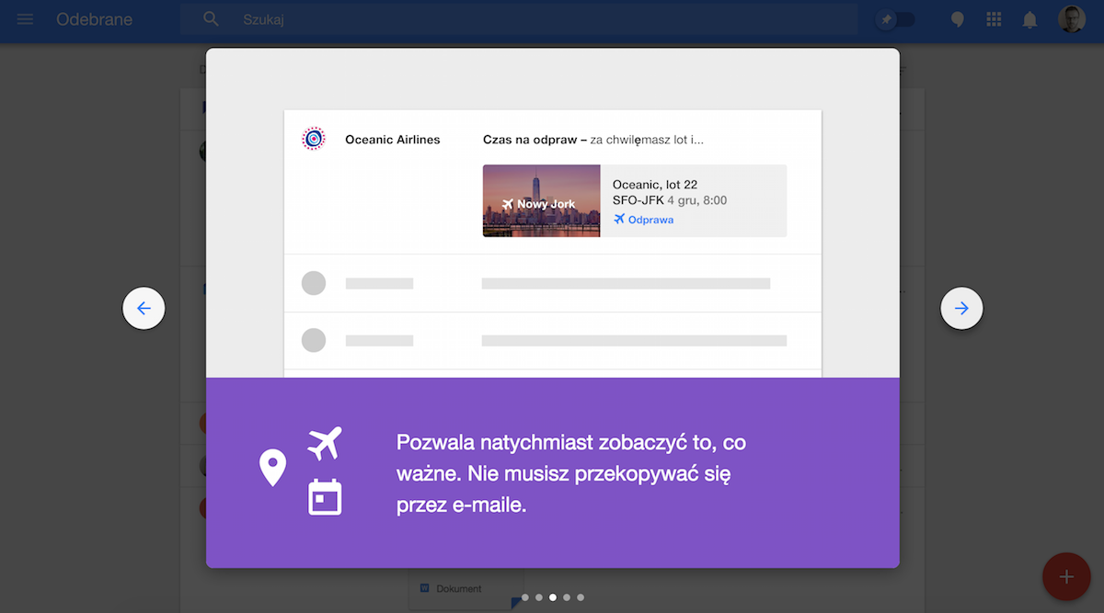Click the Oceanic Airlines logo icon
The image size is (1104, 613).
coord(314,139)
